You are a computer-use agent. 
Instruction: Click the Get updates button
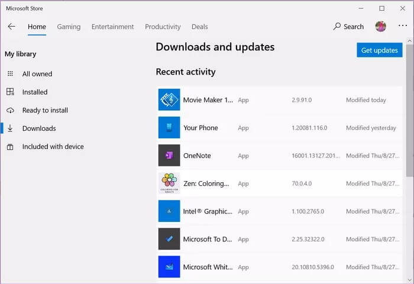tap(380, 50)
